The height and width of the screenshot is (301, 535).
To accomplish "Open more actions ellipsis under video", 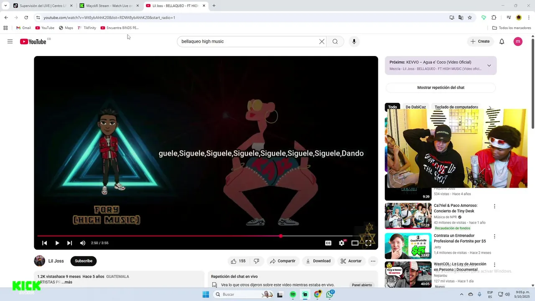I will [373, 261].
